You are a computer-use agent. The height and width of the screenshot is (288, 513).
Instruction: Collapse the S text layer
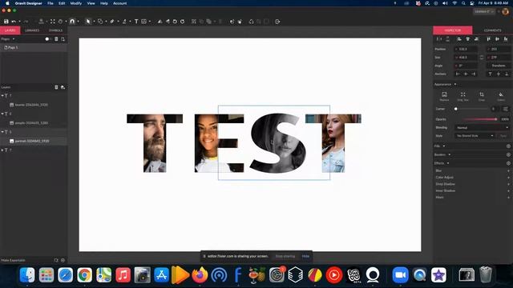2,132
